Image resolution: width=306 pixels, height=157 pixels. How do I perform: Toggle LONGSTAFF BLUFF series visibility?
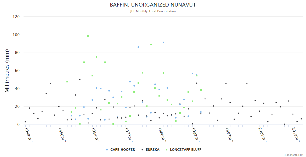point(185,150)
